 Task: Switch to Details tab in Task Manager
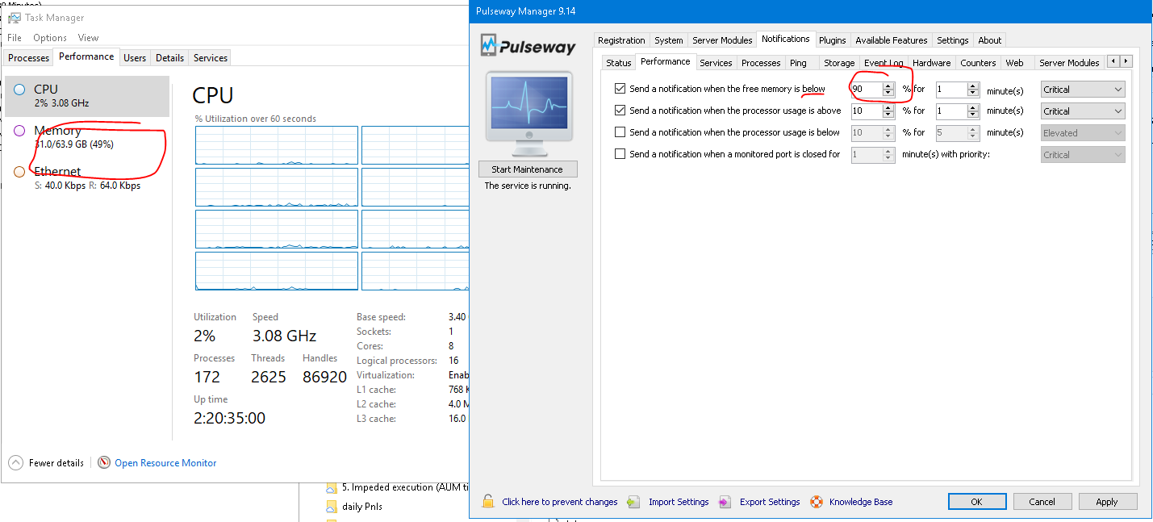(169, 58)
